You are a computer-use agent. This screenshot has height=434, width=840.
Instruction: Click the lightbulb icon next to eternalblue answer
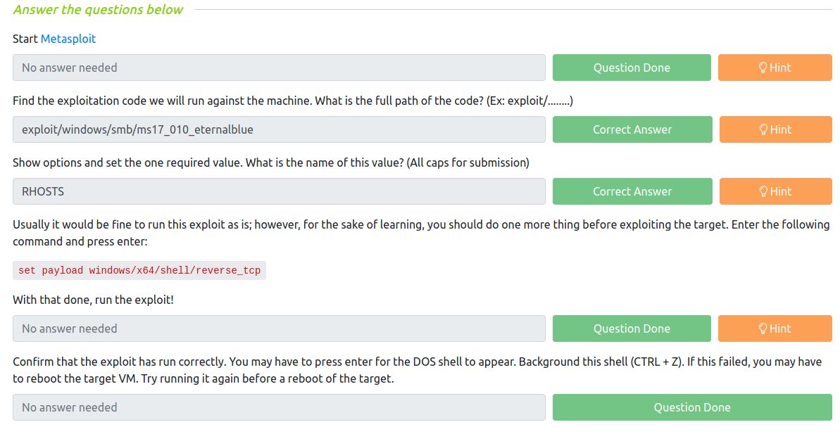tap(763, 129)
